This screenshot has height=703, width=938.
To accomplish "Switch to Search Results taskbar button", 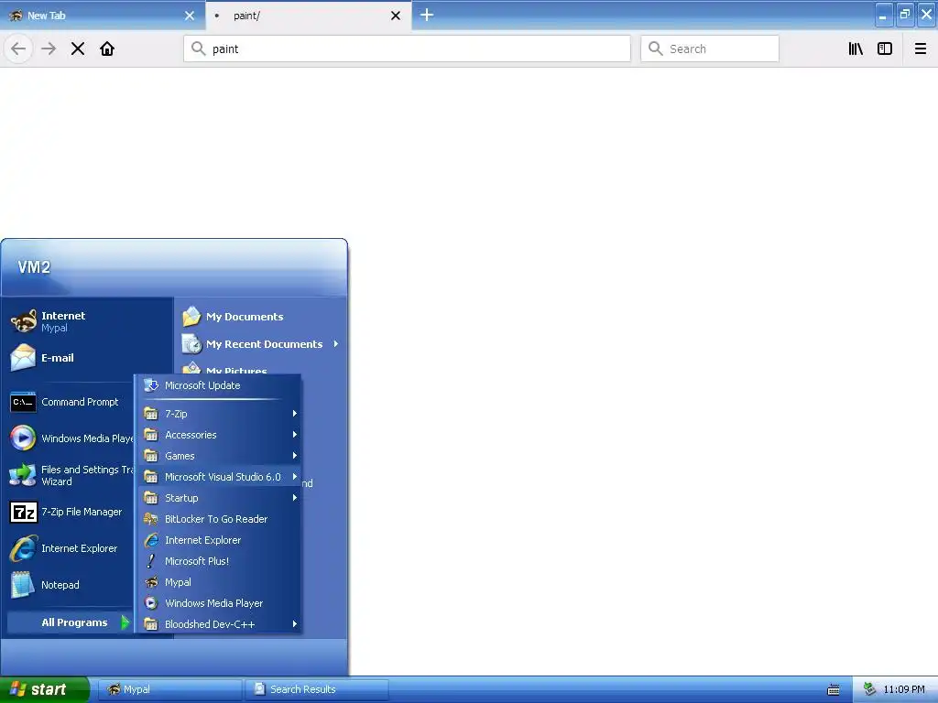I will (x=316, y=689).
